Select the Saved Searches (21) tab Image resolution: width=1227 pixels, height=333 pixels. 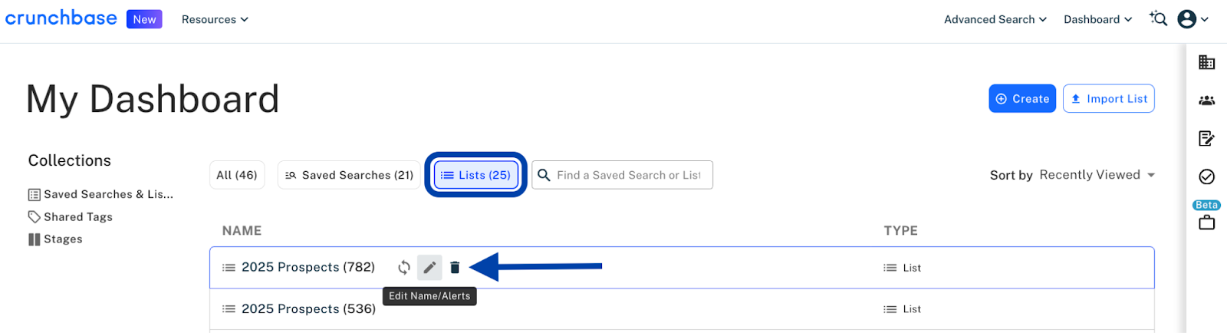click(x=350, y=175)
